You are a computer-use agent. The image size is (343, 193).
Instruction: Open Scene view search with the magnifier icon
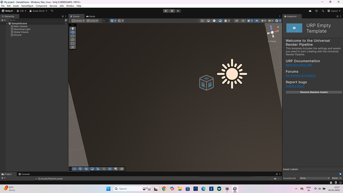[x=104, y=169]
